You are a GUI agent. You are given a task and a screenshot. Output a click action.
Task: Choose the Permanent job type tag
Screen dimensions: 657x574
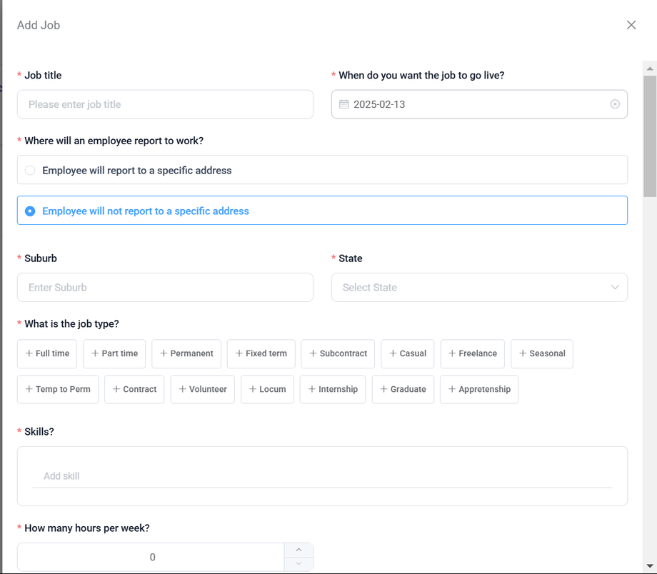186,353
